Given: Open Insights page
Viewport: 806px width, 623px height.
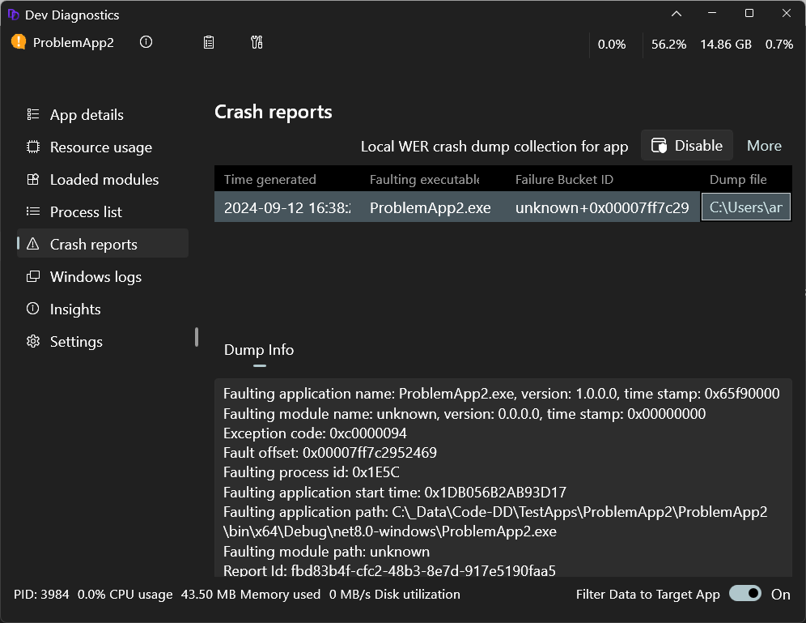Looking at the screenshot, I should click(103, 309).
